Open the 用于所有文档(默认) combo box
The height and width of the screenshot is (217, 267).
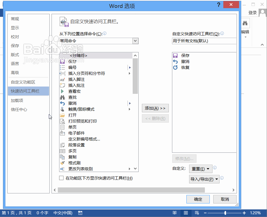204,41
